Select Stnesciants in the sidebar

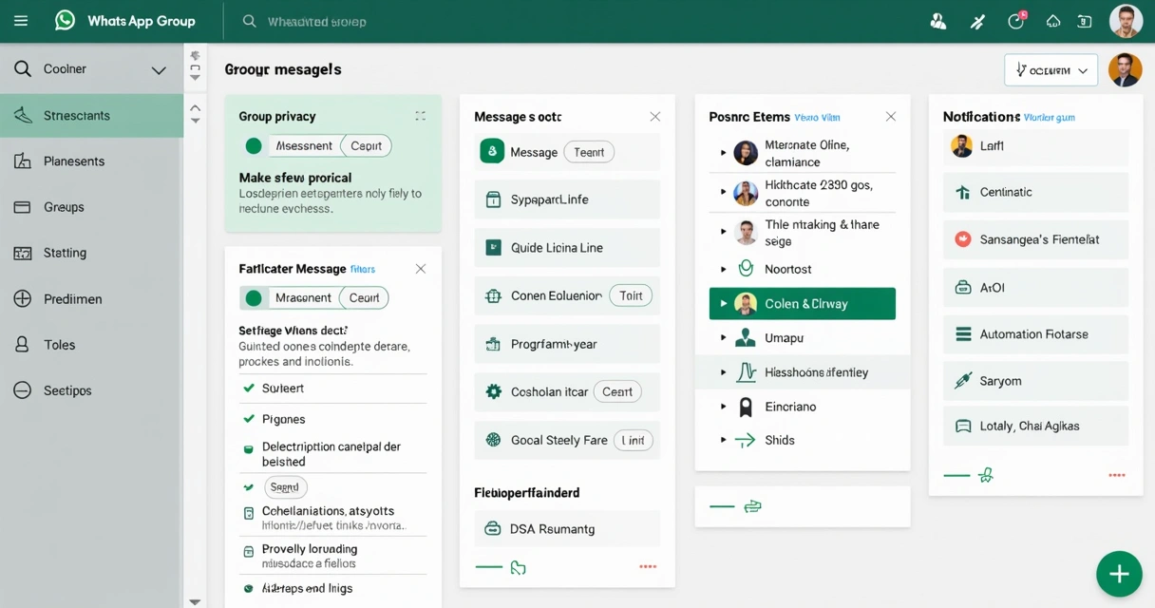pos(91,116)
